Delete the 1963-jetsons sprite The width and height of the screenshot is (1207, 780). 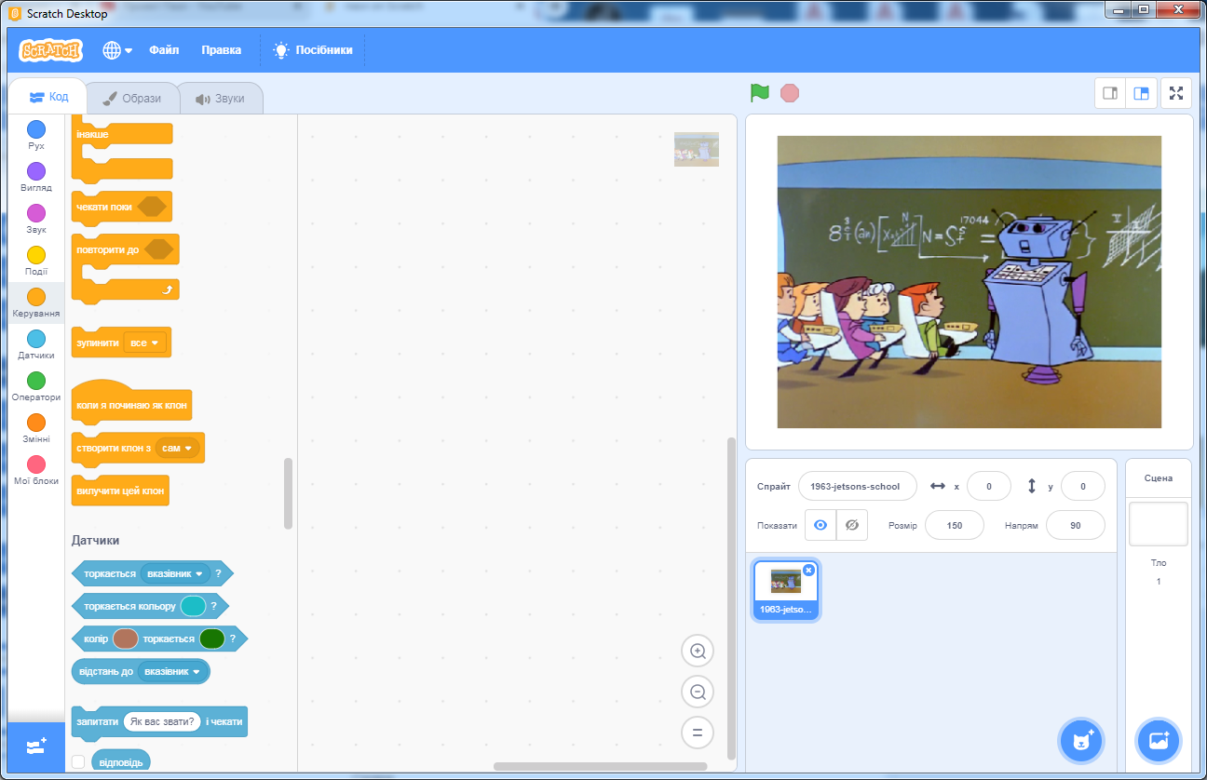808,570
